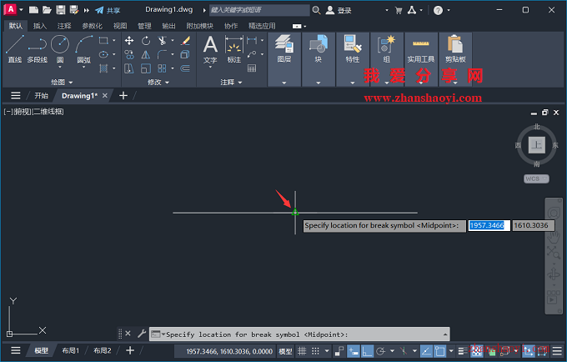The width and height of the screenshot is (567, 362).
Task: Click the 1610.3036 dynamic input field
Action: [533, 225]
